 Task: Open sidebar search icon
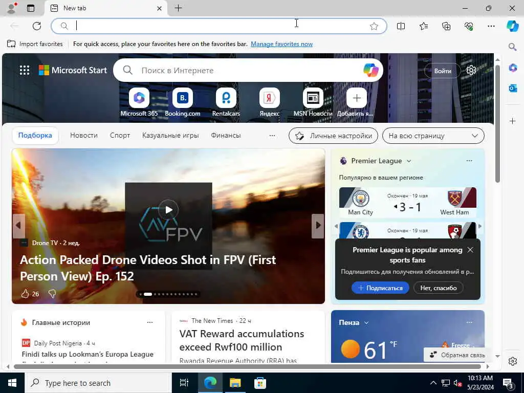point(512,47)
